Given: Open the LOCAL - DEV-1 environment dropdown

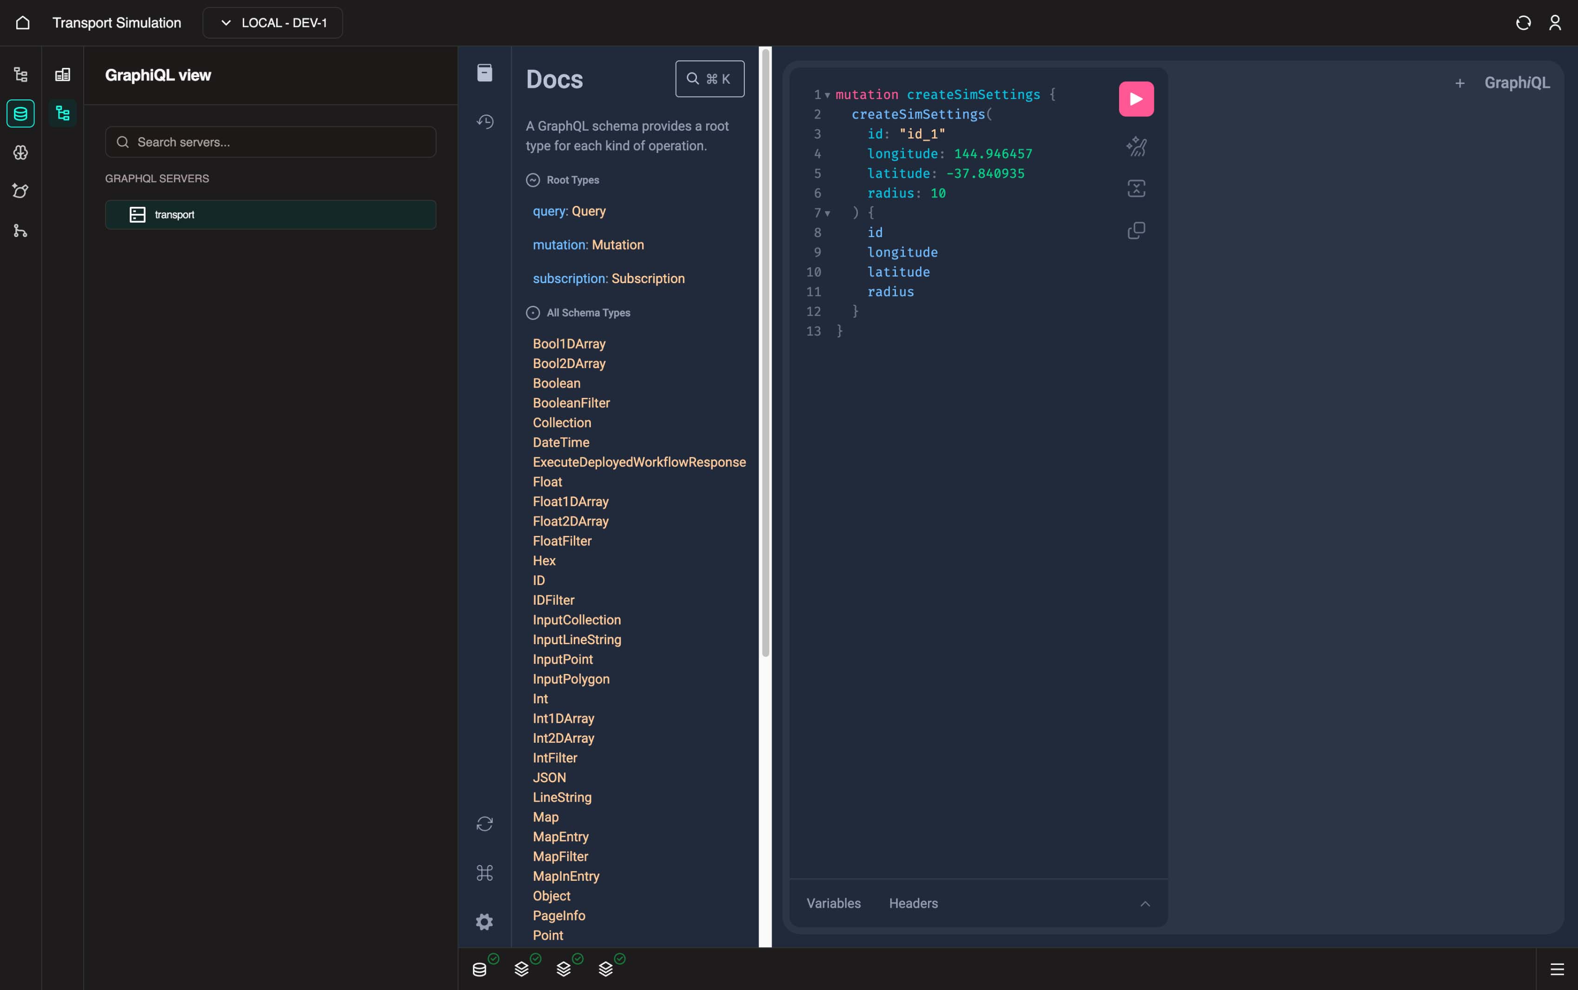Looking at the screenshot, I should (272, 23).
